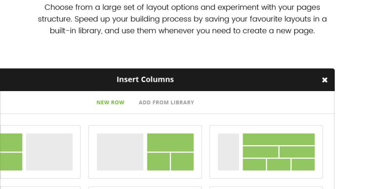The height and width of the screenshot is (189, 365).
Task: Click narrow gray column in the right layout card
Action: 228,152
